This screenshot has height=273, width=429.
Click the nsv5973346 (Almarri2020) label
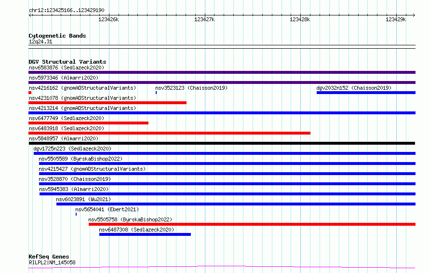pyautogui.click(x=64, y=78)
